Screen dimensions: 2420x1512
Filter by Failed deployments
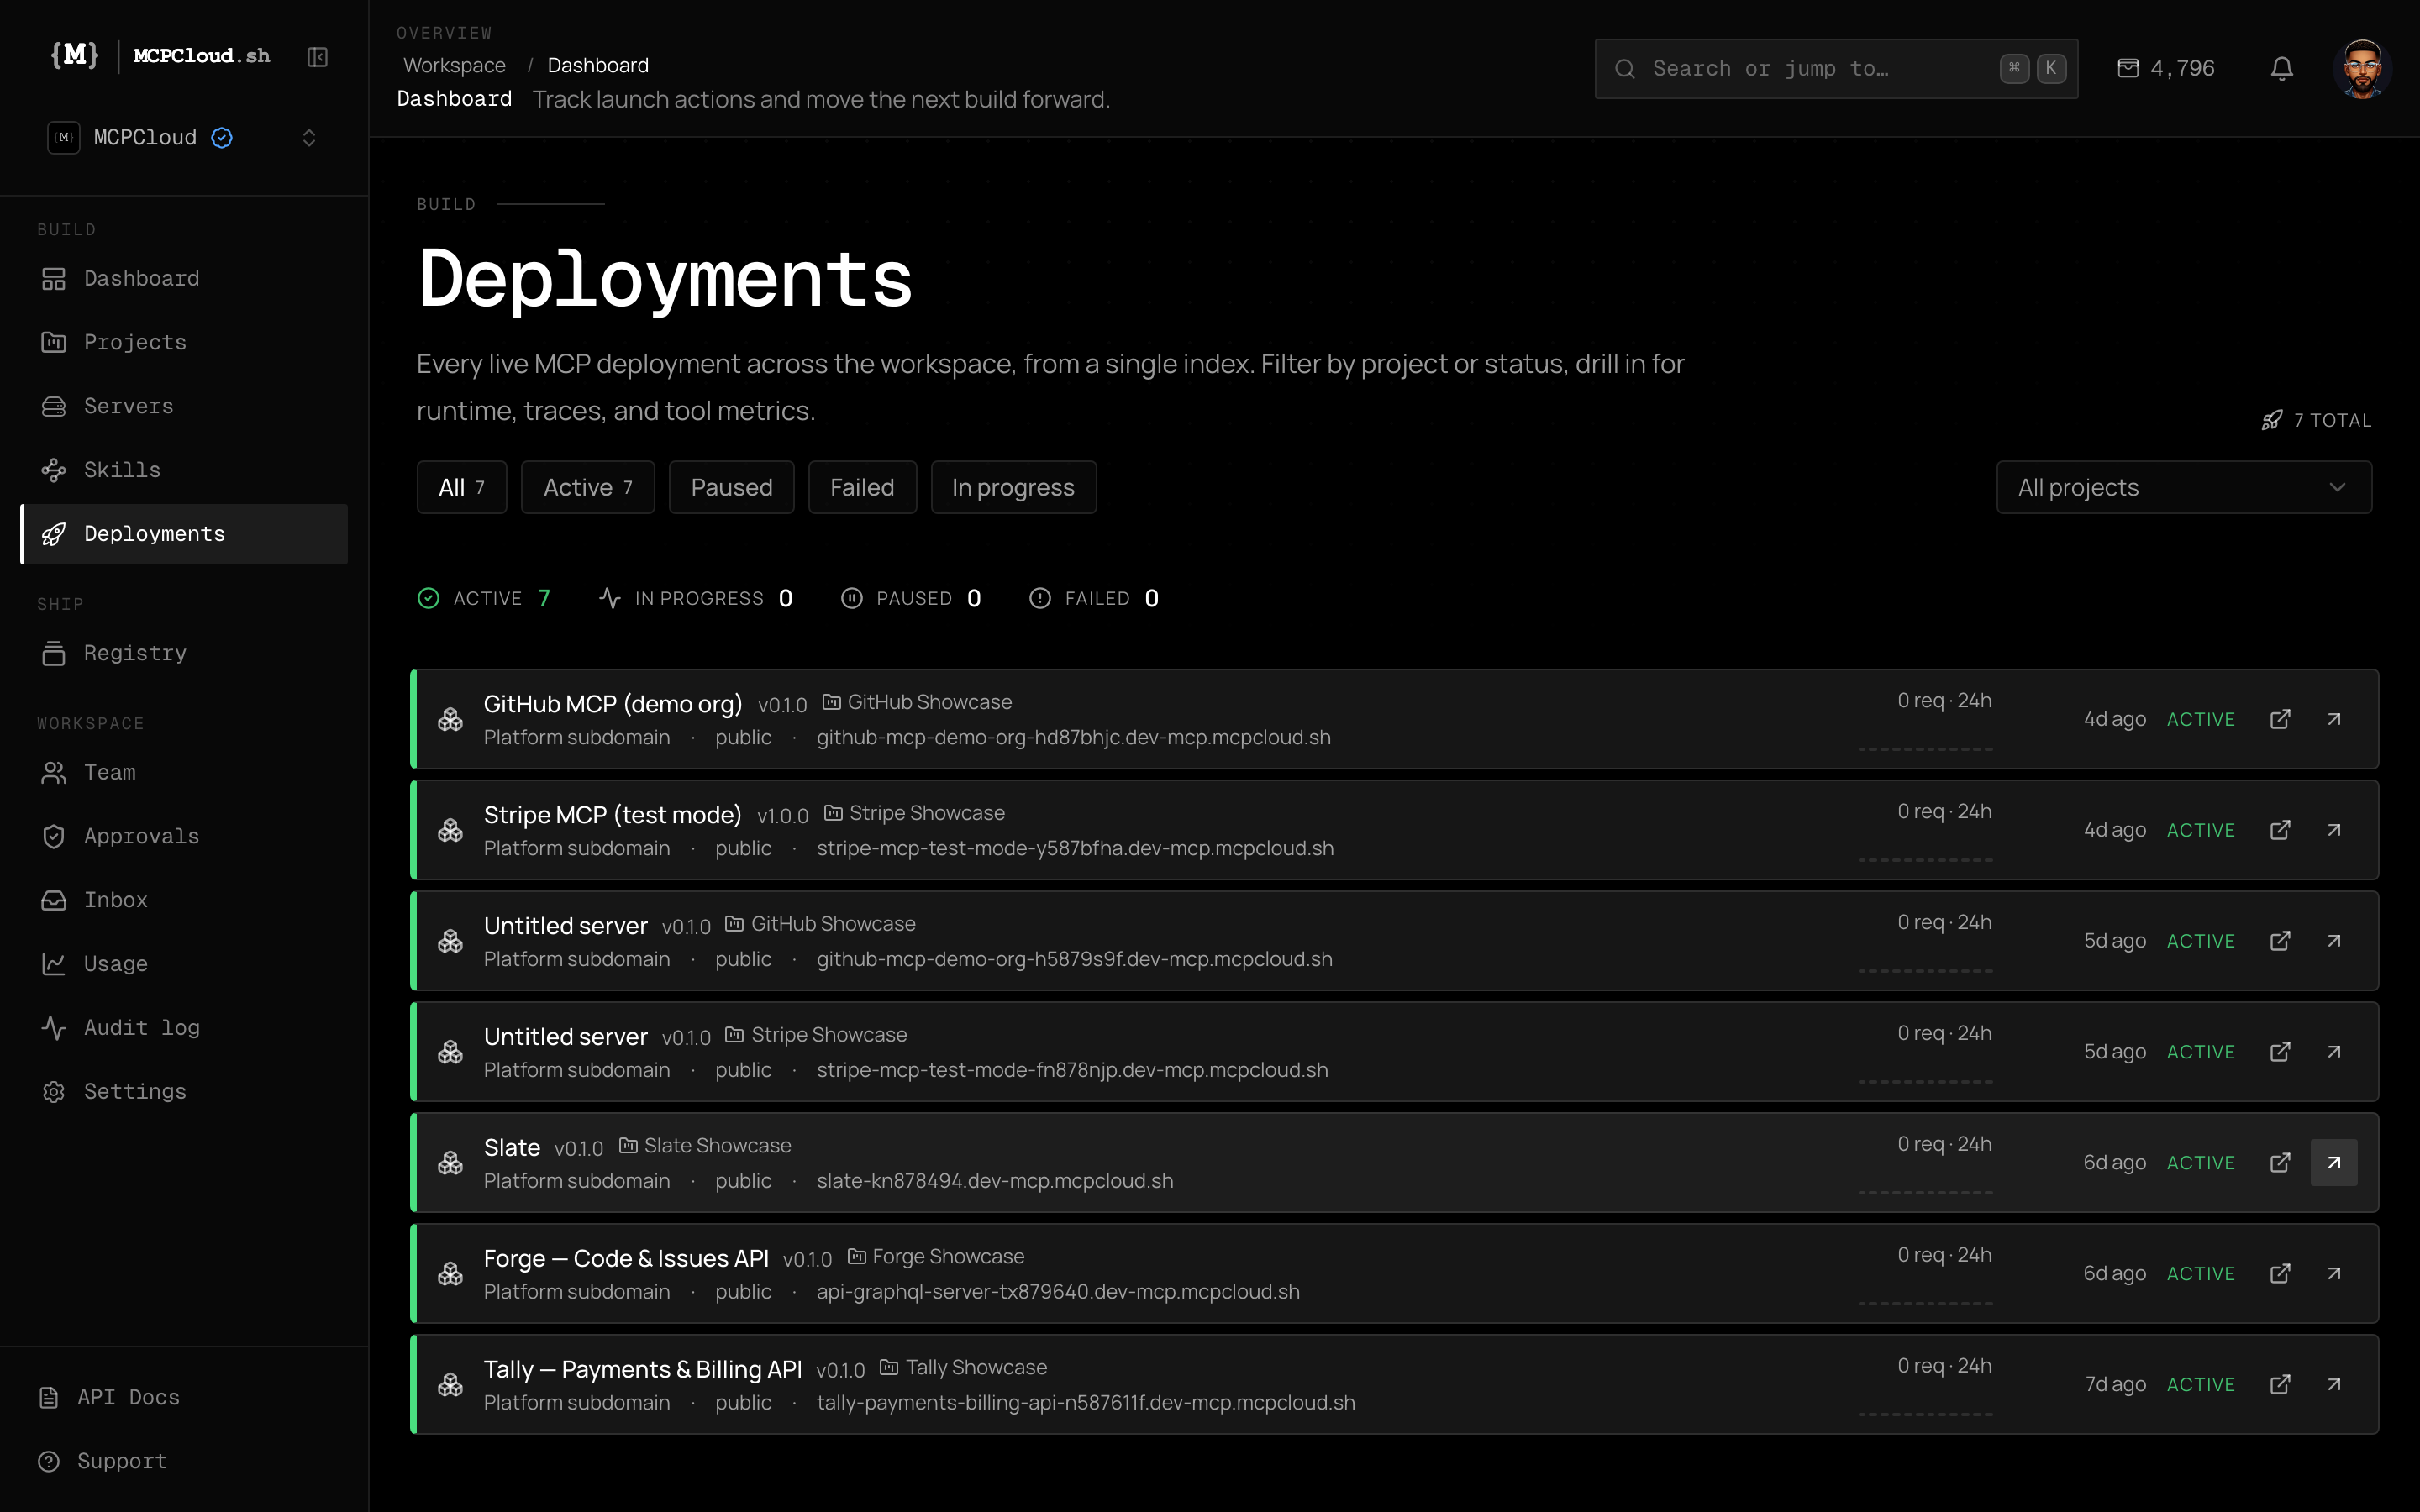coord(862,487)
